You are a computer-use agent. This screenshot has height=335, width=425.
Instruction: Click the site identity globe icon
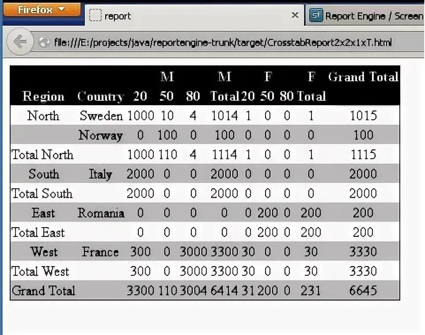[x=44, y=42]
